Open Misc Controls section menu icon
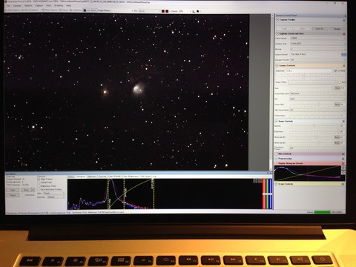Image resolution: width=356 pixels, height=267 pixels. [343, 154]
